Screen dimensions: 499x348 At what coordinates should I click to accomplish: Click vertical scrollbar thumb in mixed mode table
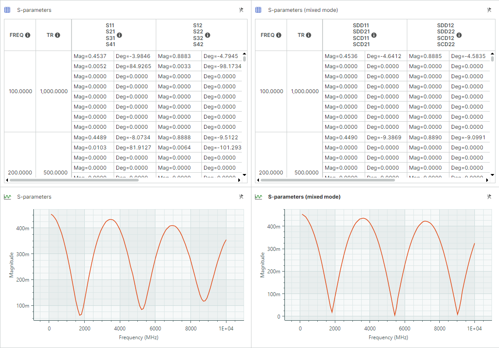[492, 58]
